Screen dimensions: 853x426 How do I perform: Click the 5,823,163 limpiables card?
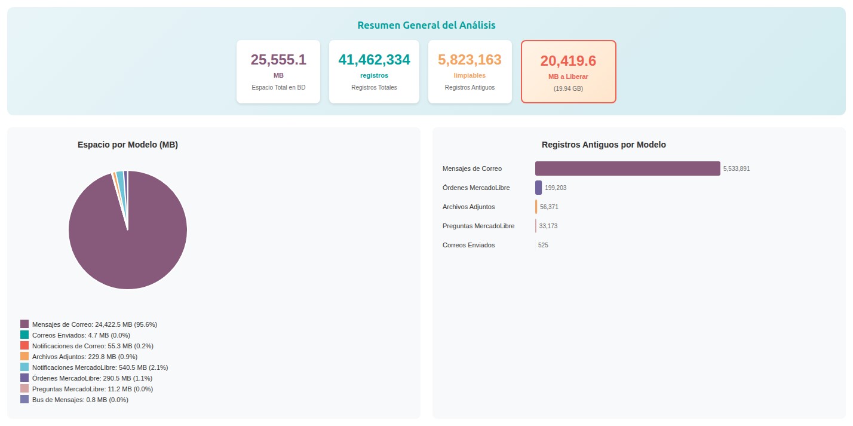click(470, 72)
